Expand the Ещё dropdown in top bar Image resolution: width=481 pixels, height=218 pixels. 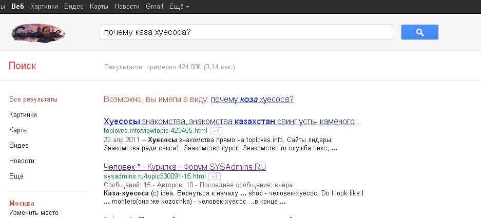[x=179, y=7]
